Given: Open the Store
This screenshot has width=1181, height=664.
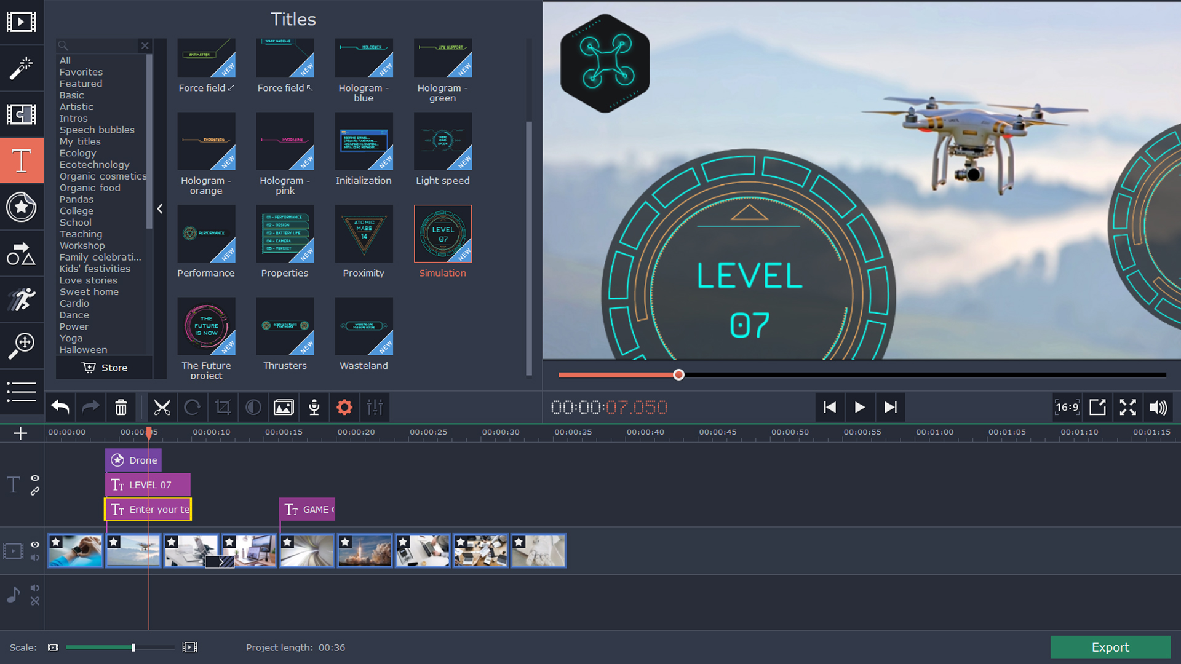Looking at the screenshot, I should 104,367.
